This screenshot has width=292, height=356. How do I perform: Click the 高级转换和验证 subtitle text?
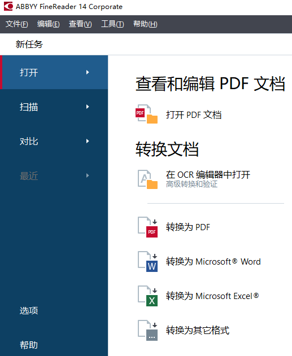[x=191, y=184]
